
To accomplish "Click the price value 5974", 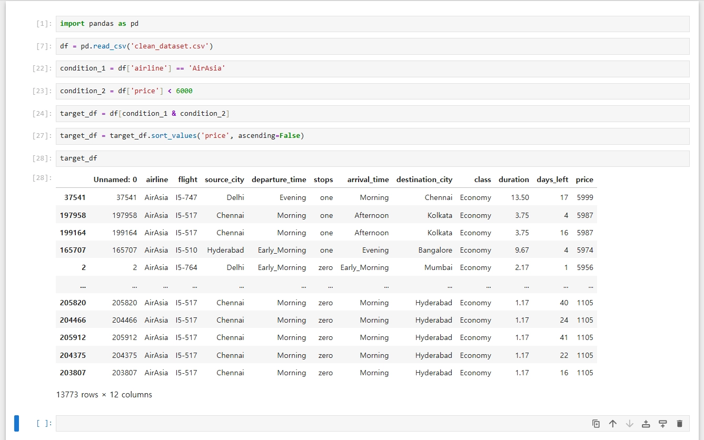I will tap(585, 250).
